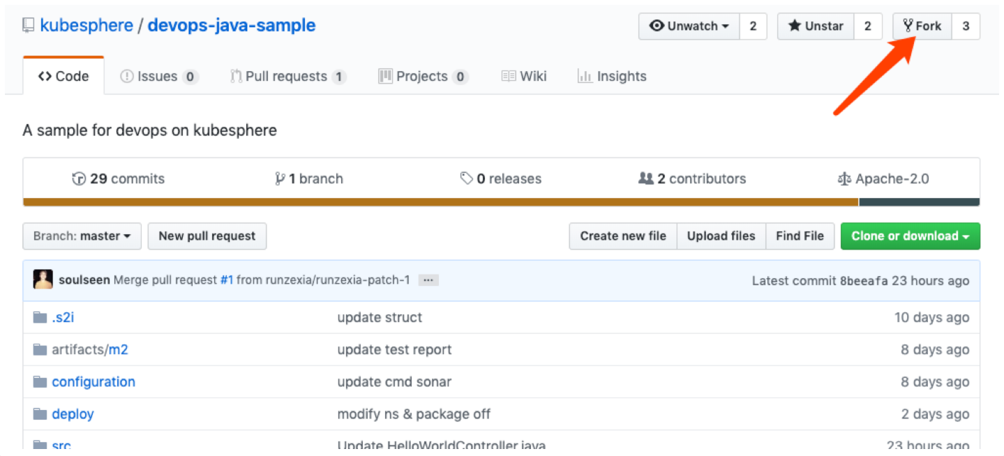Open the kubesphere owner link

click(x=87, y=26)
